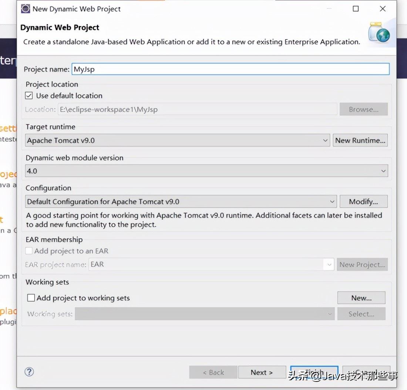Screen dimensions: 407x390
Task: Expand the EAR project name combo box
Action: pos(329,264)
